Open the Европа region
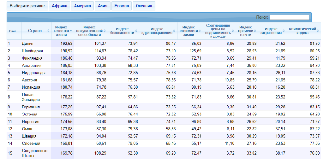The width and height of the screenshot is (329, 159). (122, 6)
